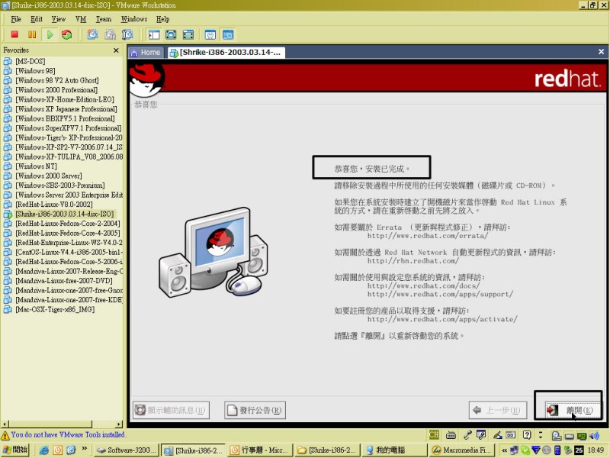Click the 上一步(B) back button
Image resolution: width=610 pixels, height=458 pixels.
pos(498,410)
